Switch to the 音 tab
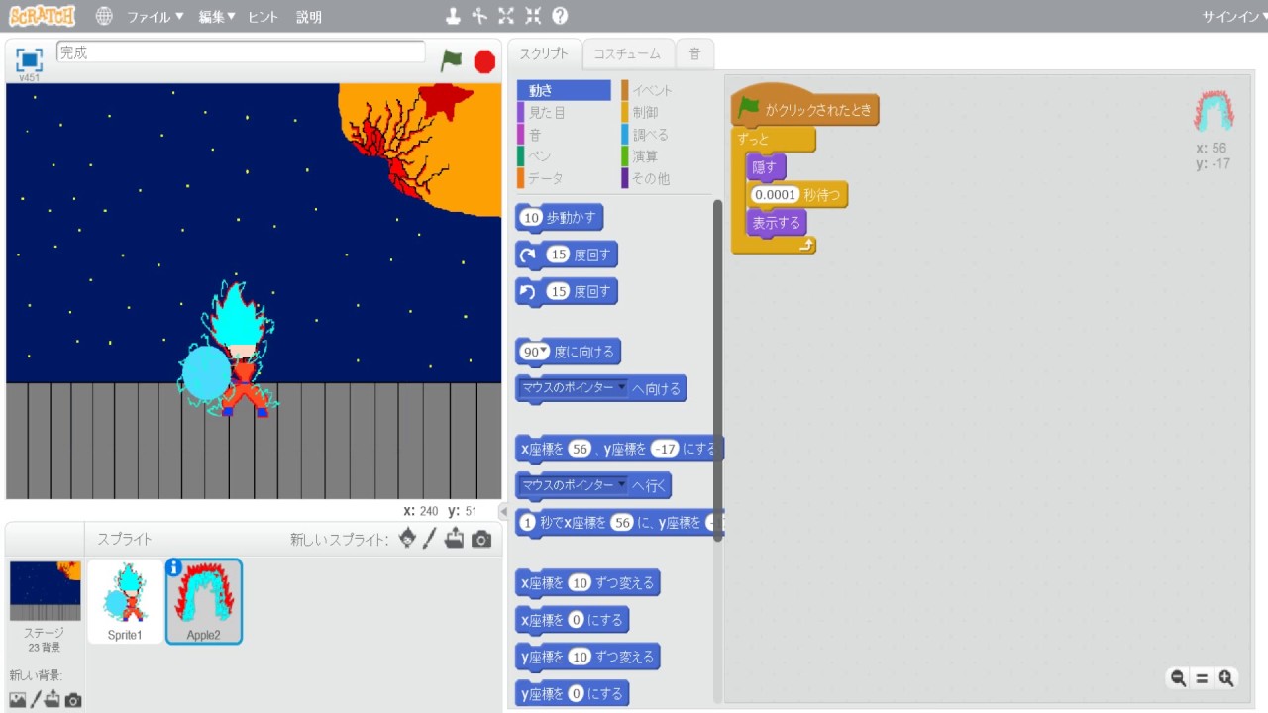The height and width of the screenshot is (713, 1268). click(694, 54)
